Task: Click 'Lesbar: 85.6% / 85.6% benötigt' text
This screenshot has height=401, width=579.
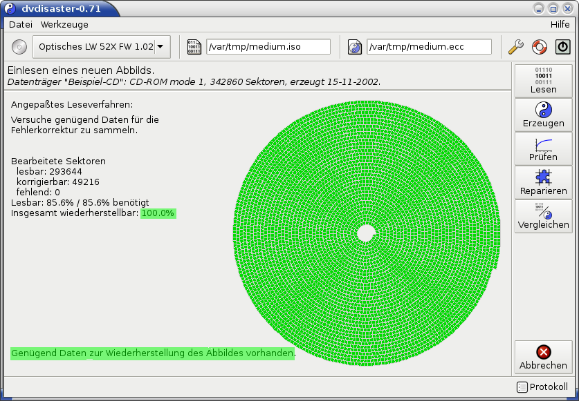Action: tap(80, 203)
